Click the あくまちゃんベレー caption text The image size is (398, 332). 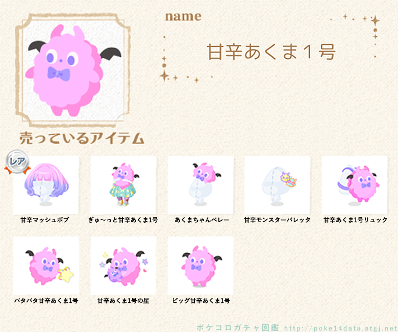click(202, 220)
